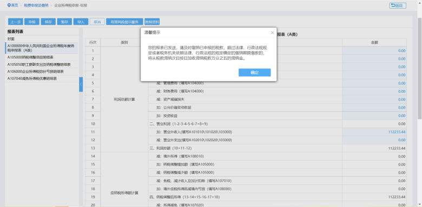
Task: Close the 温馨提示 dialog with the X
Action: coord(272,32)
